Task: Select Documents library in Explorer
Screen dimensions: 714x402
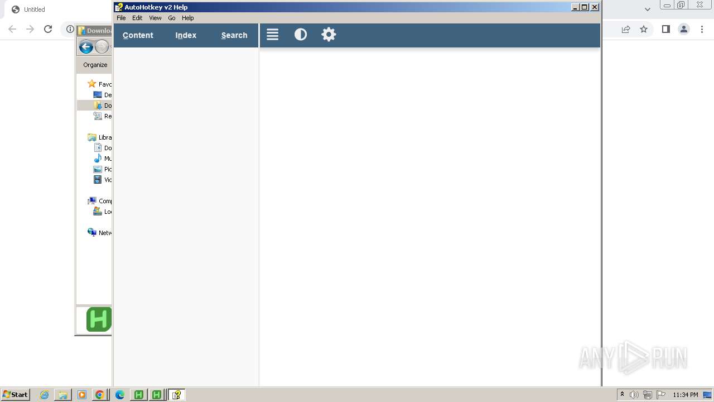Action: pos(98,148)
